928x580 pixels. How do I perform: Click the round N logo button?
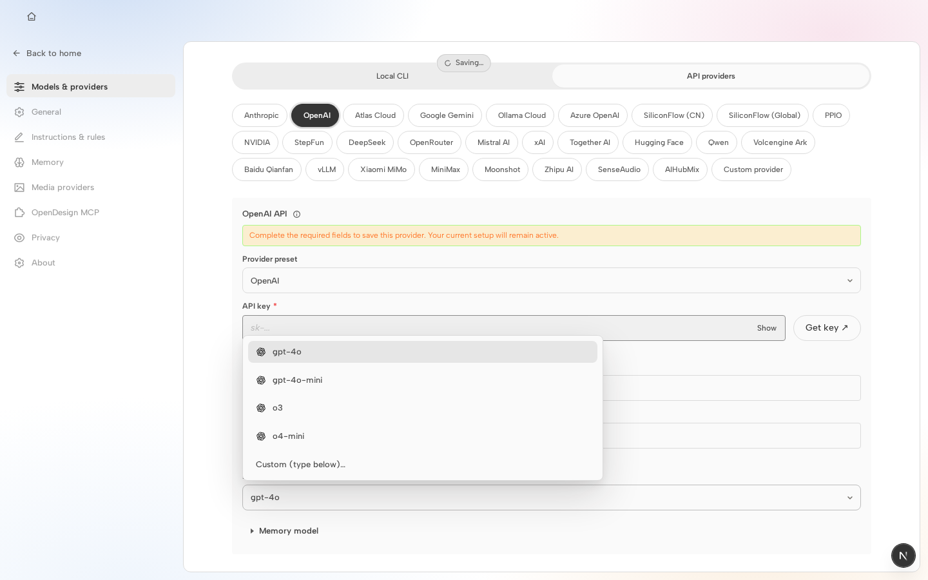[x=904, y=556]
